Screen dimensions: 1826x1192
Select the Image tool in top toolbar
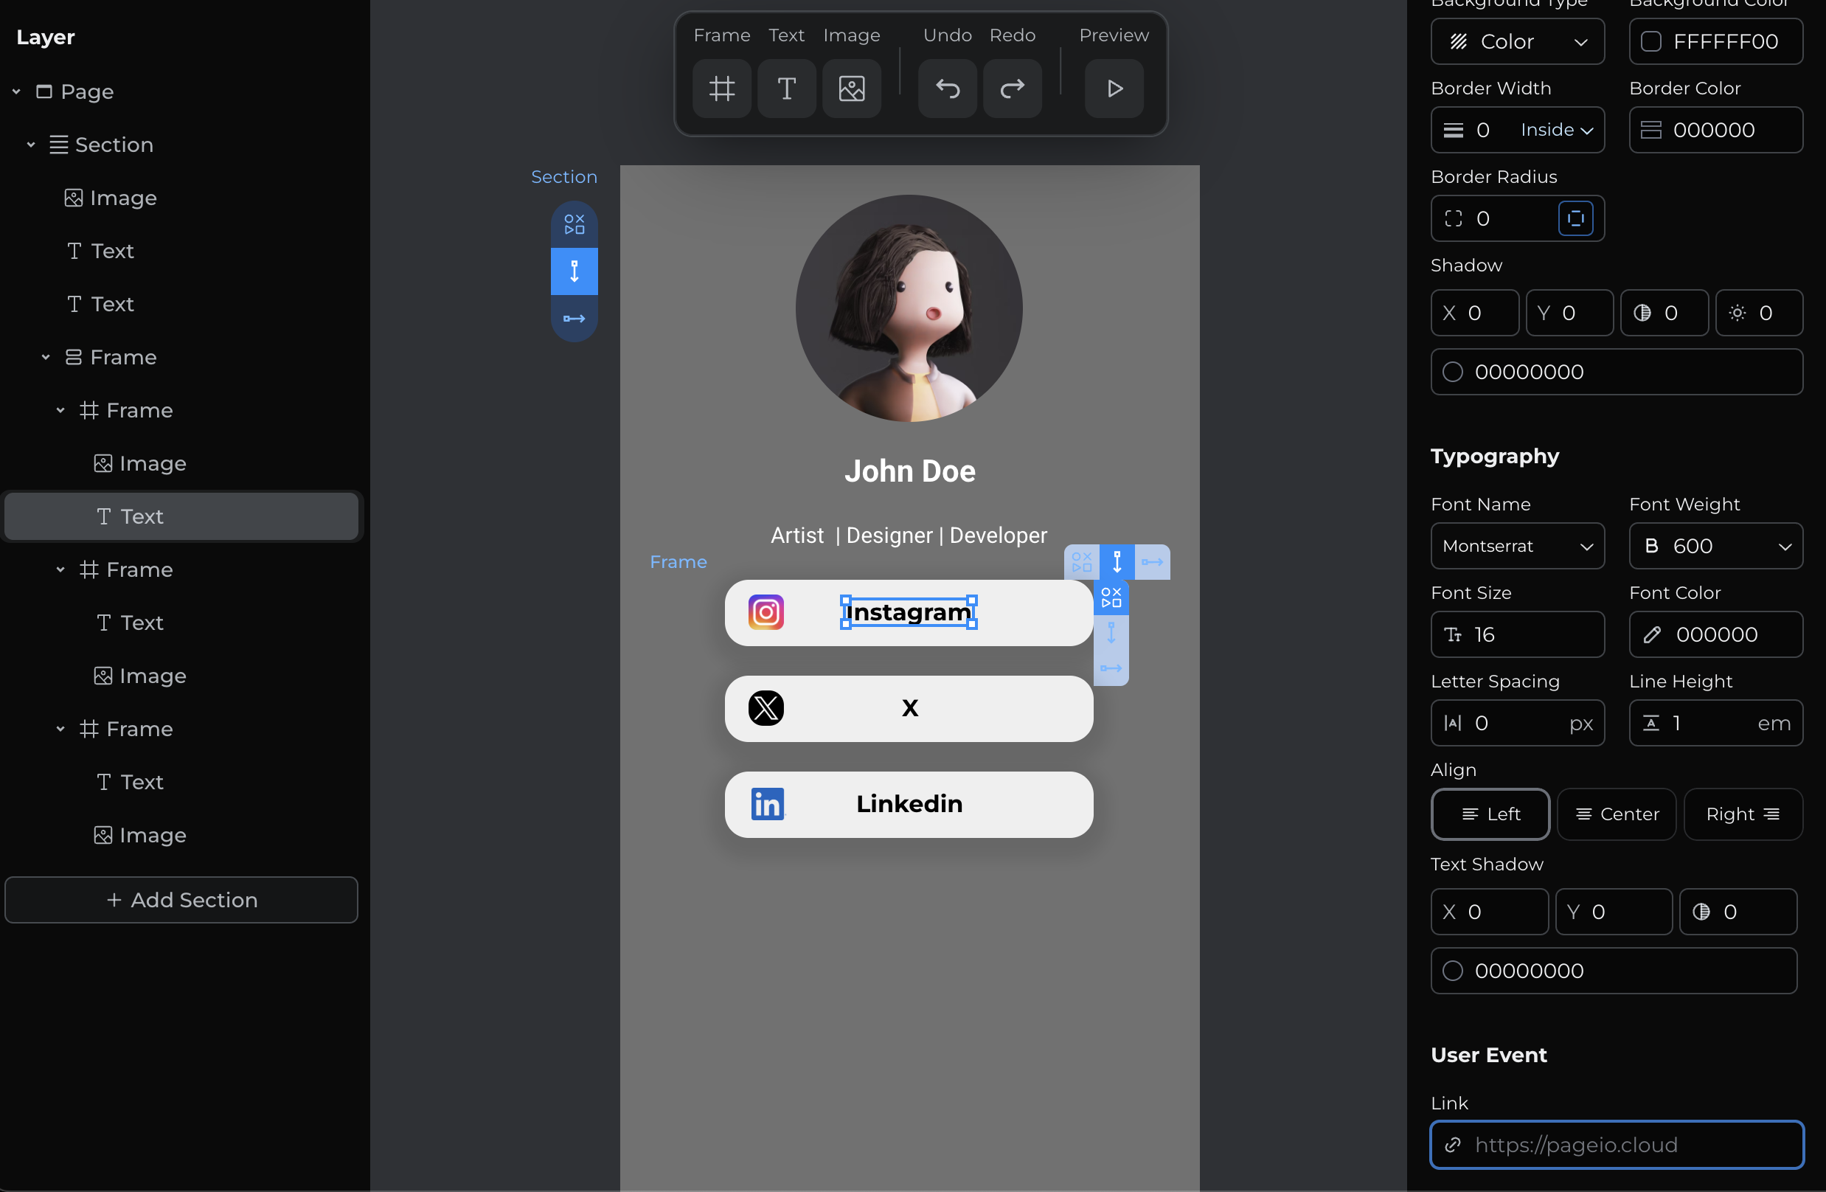click(852, 89)
